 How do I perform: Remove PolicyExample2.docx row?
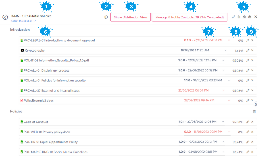252,100
